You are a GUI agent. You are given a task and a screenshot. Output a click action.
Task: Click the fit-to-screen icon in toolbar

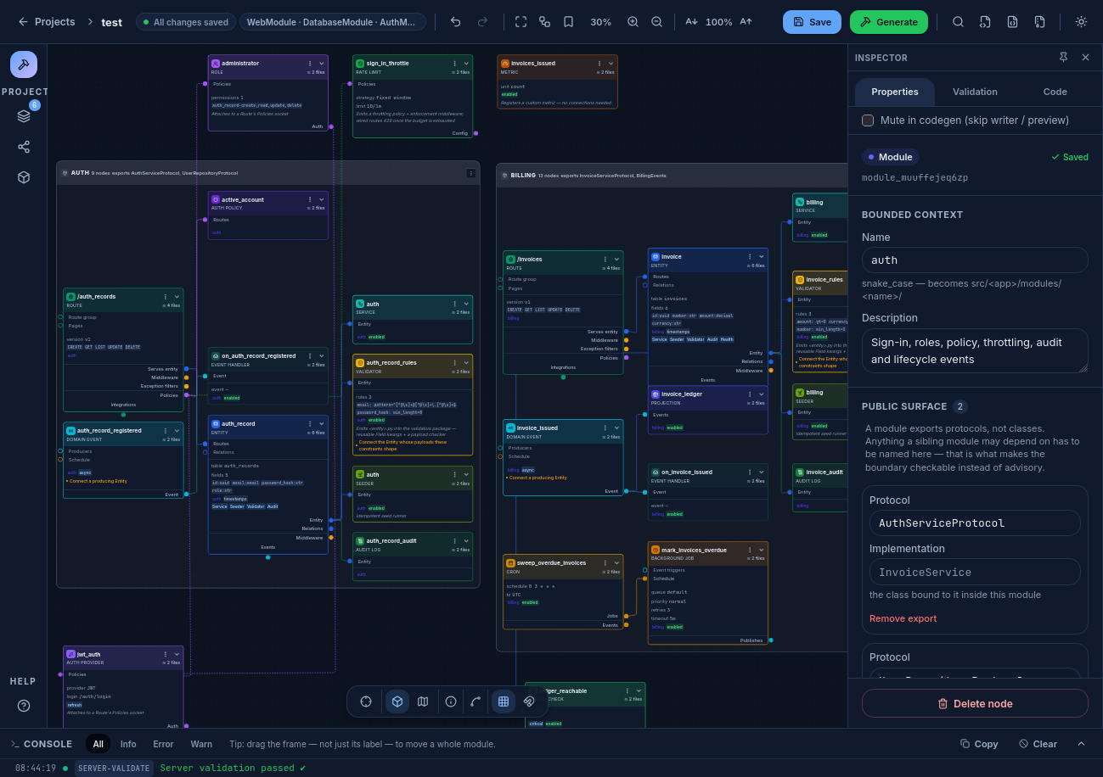521,22
